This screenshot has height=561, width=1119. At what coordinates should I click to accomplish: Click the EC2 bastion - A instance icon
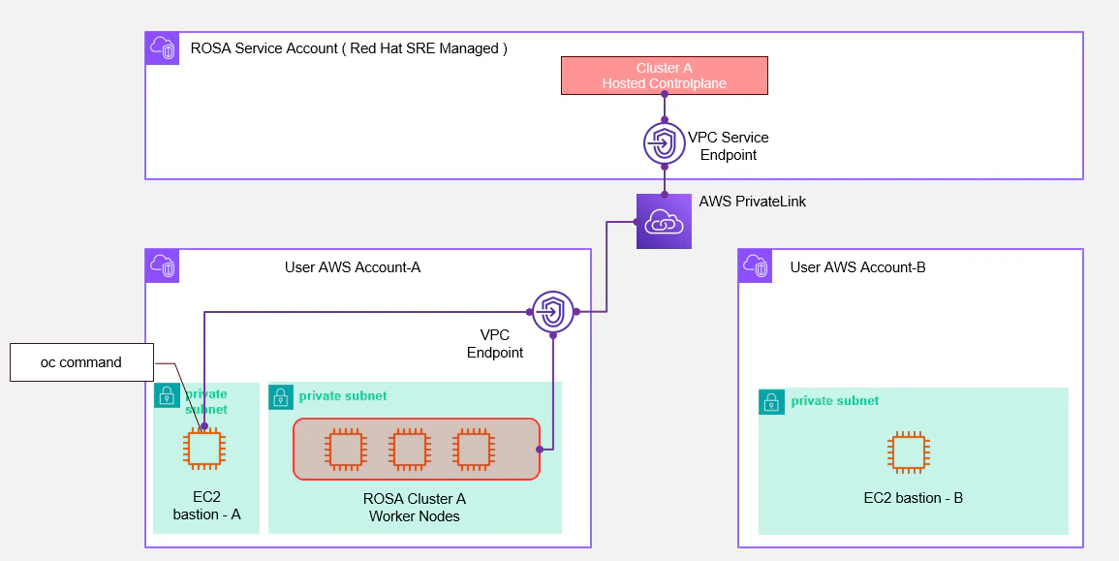(204, 450)
